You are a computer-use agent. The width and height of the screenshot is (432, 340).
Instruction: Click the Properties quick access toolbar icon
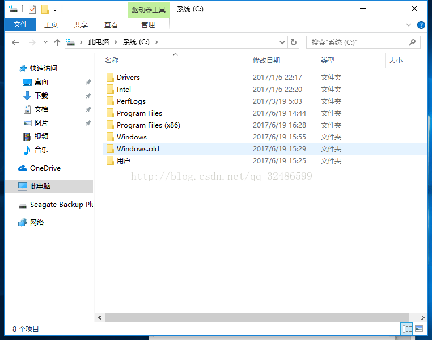32,9
